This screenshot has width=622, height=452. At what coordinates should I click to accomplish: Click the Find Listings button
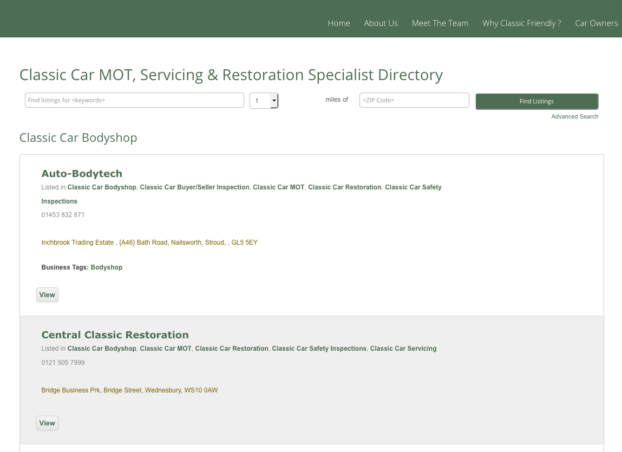point(536,102)
